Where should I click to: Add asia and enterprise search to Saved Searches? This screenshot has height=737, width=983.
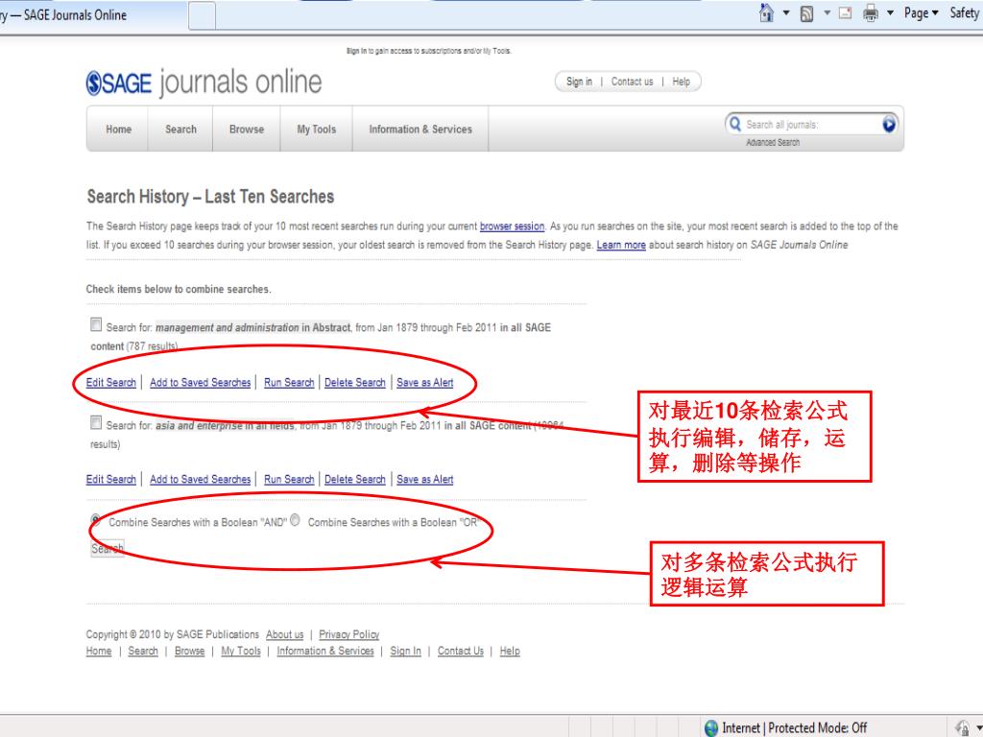pos(200,480)
